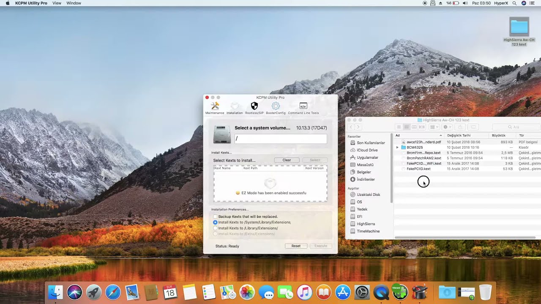Open Messages from the Dock
541x304 pixels.
point(266,292)
